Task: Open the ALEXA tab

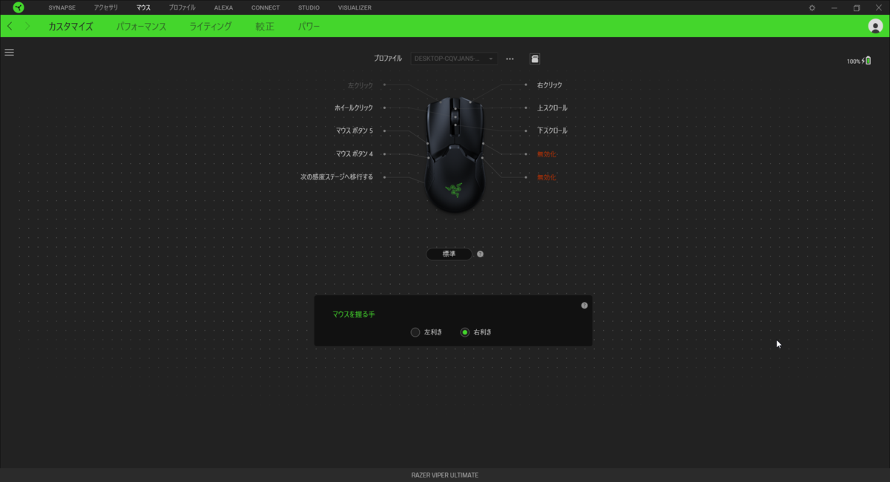Action: 223,7
